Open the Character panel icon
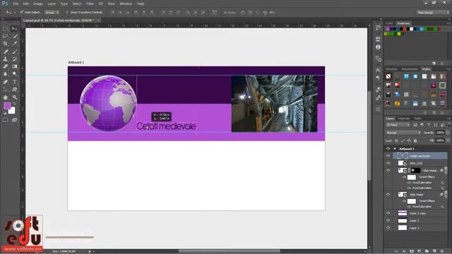Viewport: 452px width, 254px height. 379,70
